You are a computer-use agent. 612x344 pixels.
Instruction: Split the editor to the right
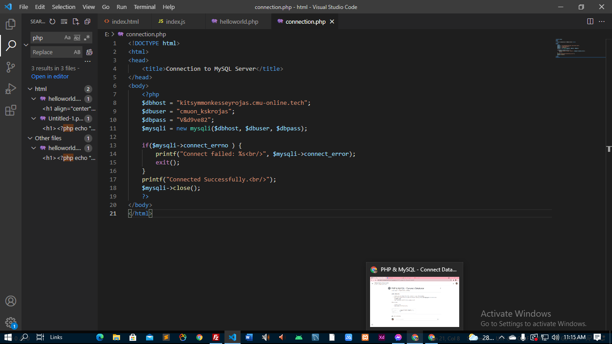point(590,21)
